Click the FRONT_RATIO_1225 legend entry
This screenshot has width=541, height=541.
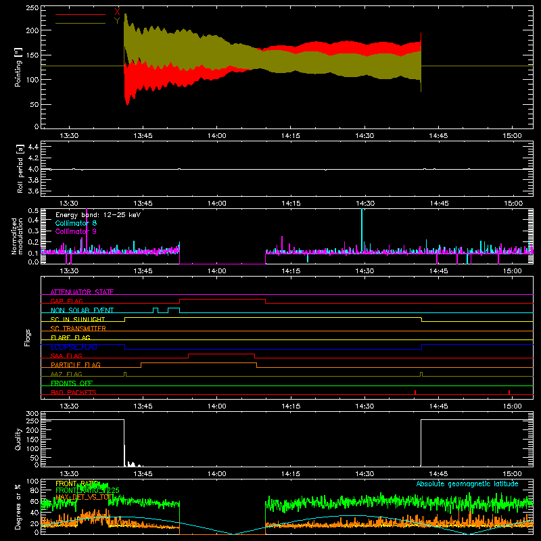[87, 490]
